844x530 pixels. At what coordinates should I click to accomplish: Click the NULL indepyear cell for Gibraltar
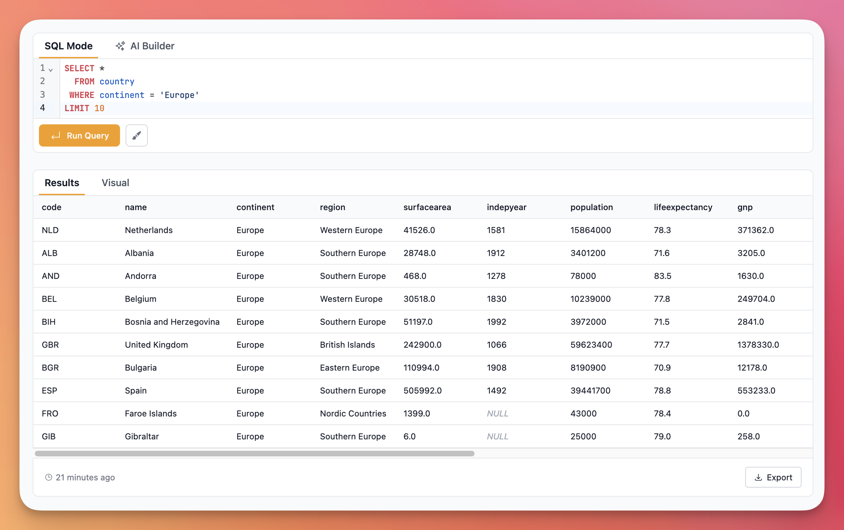tap(497, 436)
